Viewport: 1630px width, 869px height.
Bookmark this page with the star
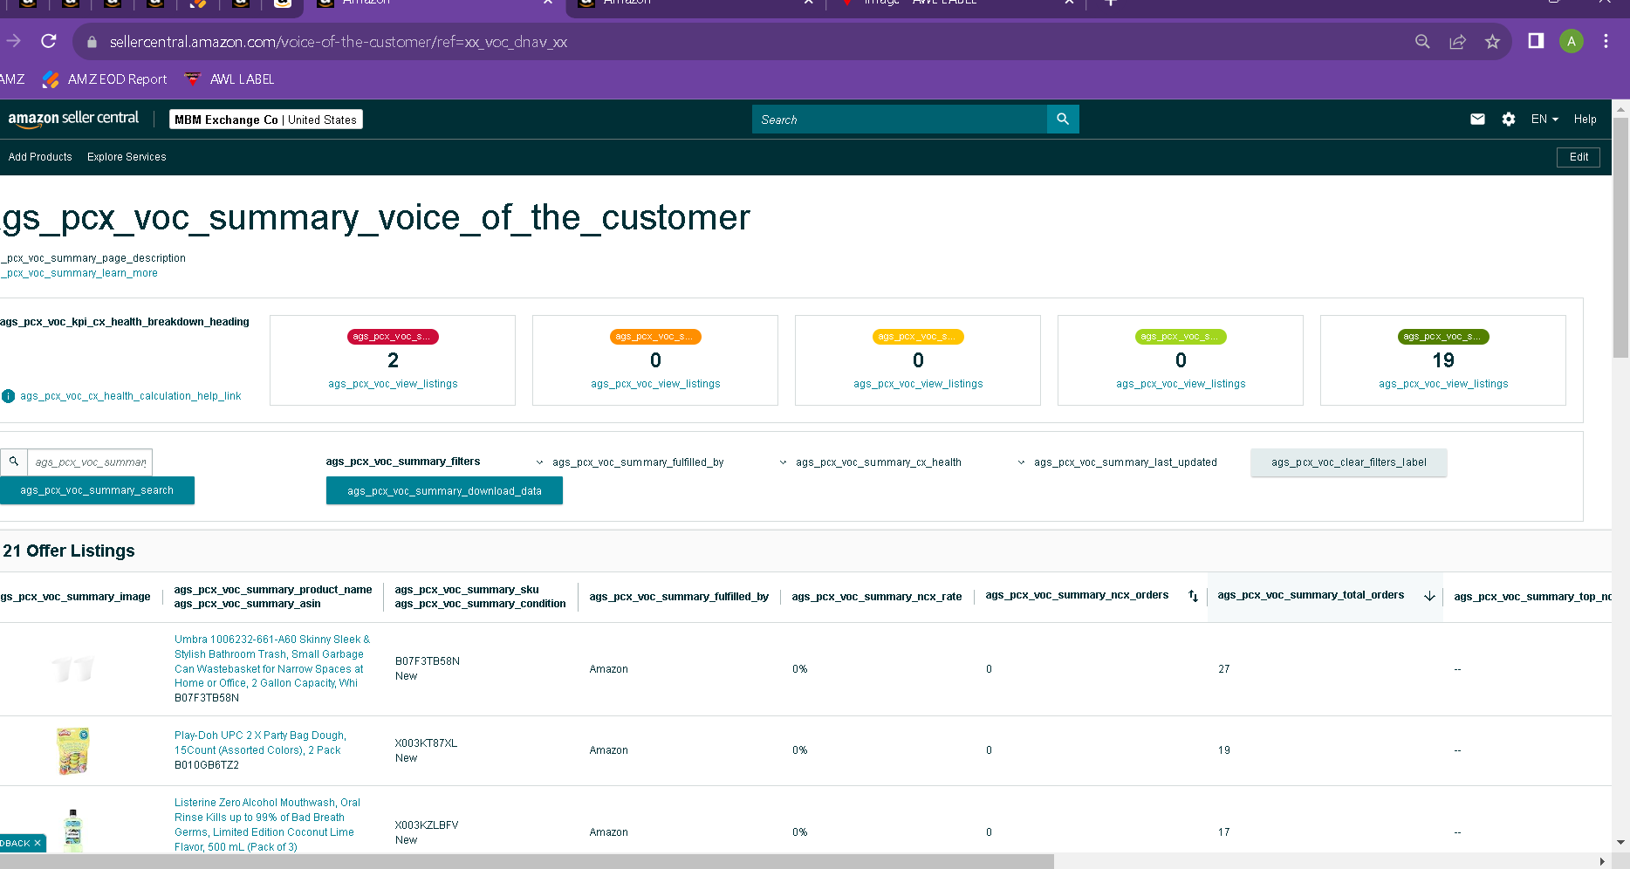click(x=1493, y=42)
